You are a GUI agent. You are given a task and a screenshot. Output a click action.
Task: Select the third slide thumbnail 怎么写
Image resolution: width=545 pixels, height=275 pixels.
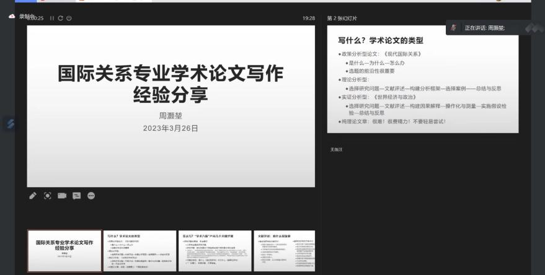(216, 251)
